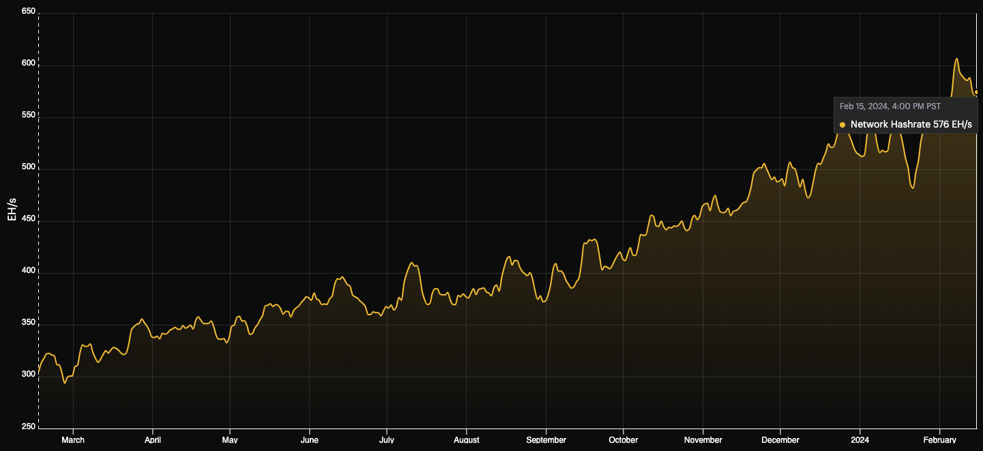Click the 'February' x-axis label

[939, 440]
